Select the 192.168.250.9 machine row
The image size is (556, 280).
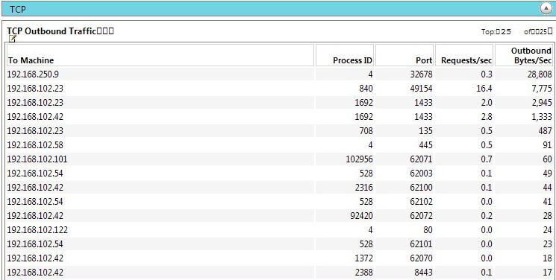[279, 74]
